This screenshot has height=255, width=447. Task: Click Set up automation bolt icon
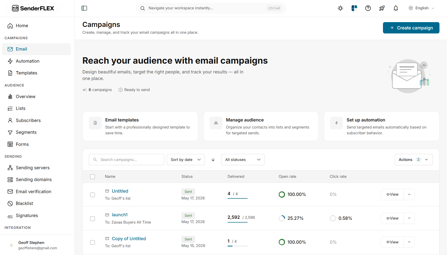(337, 123)
